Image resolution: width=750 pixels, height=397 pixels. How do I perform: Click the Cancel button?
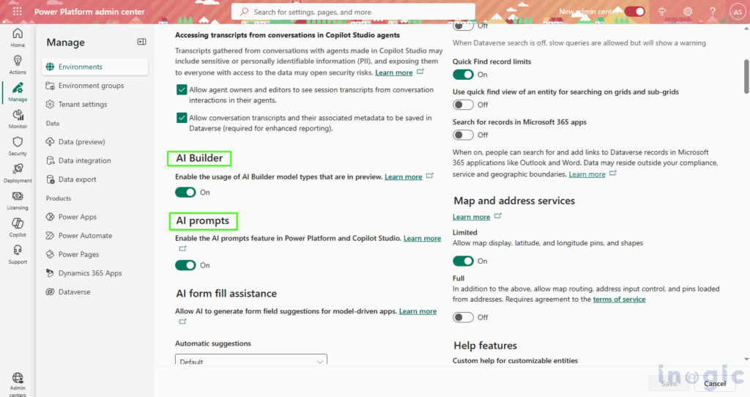[x=714, y=383]
